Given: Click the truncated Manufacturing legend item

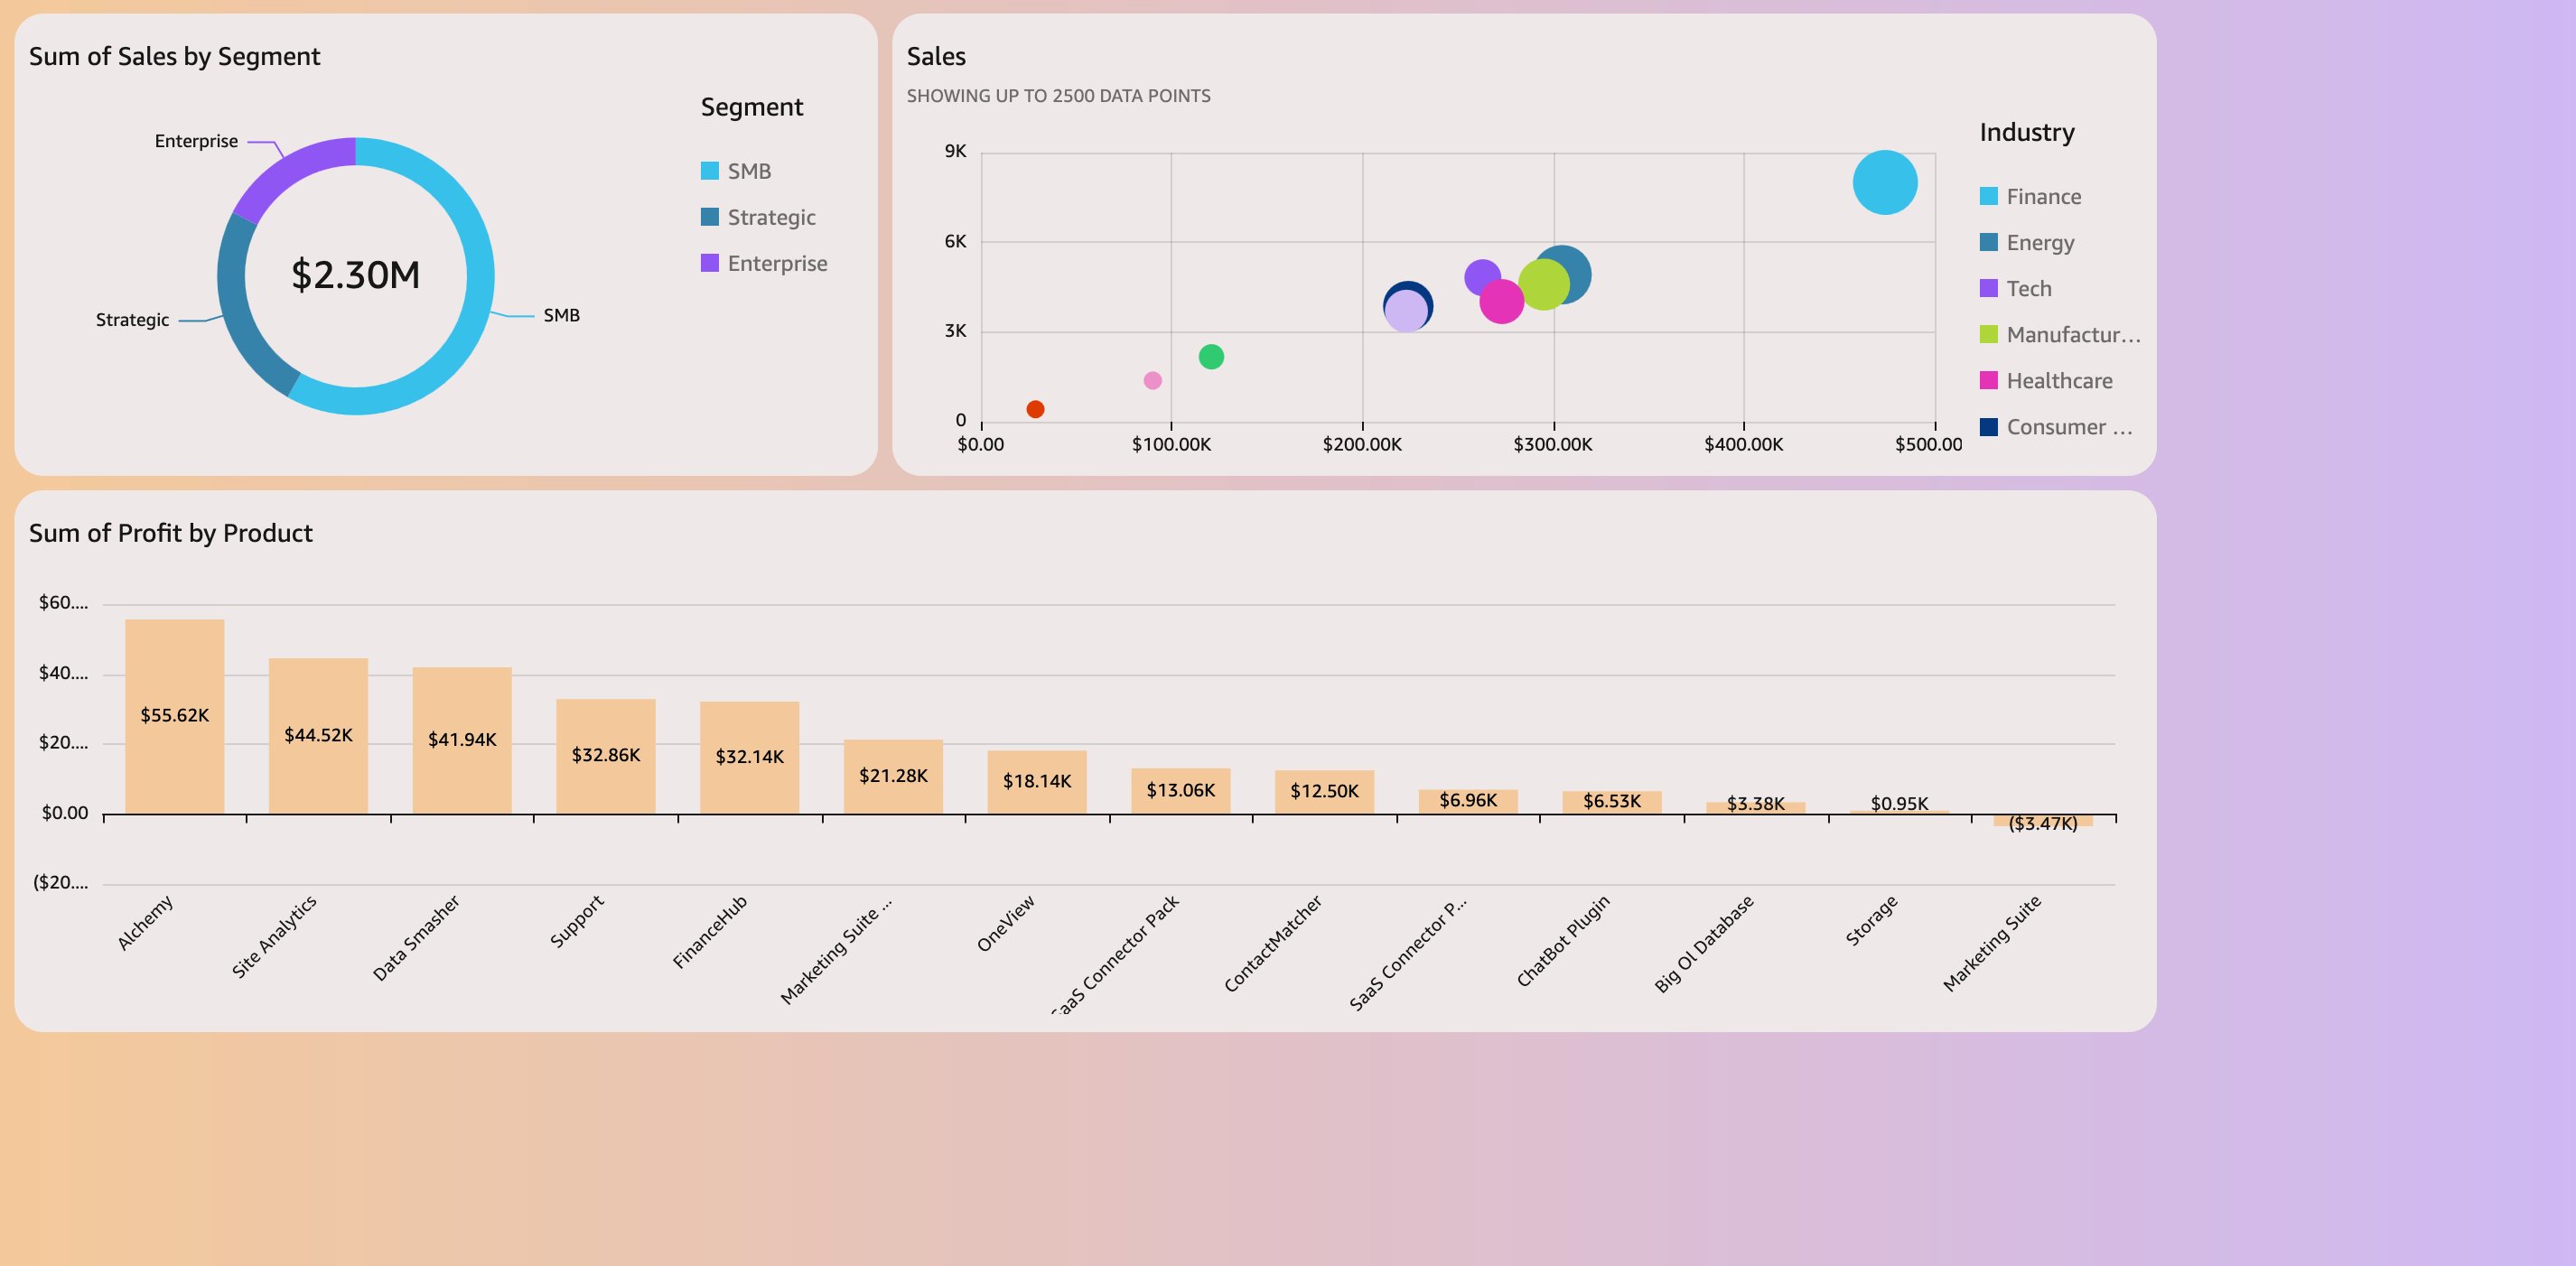Looking at the screenshot, I should click(2072, 335).
